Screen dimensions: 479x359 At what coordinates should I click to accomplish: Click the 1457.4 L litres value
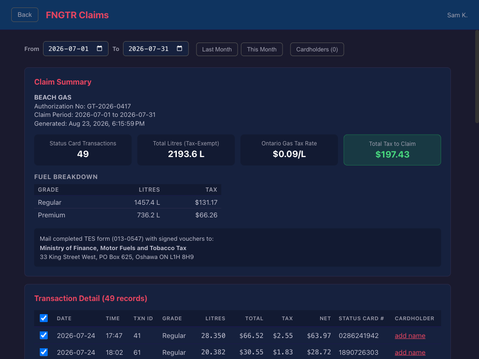pyautogui.click(x=147, y=202)
